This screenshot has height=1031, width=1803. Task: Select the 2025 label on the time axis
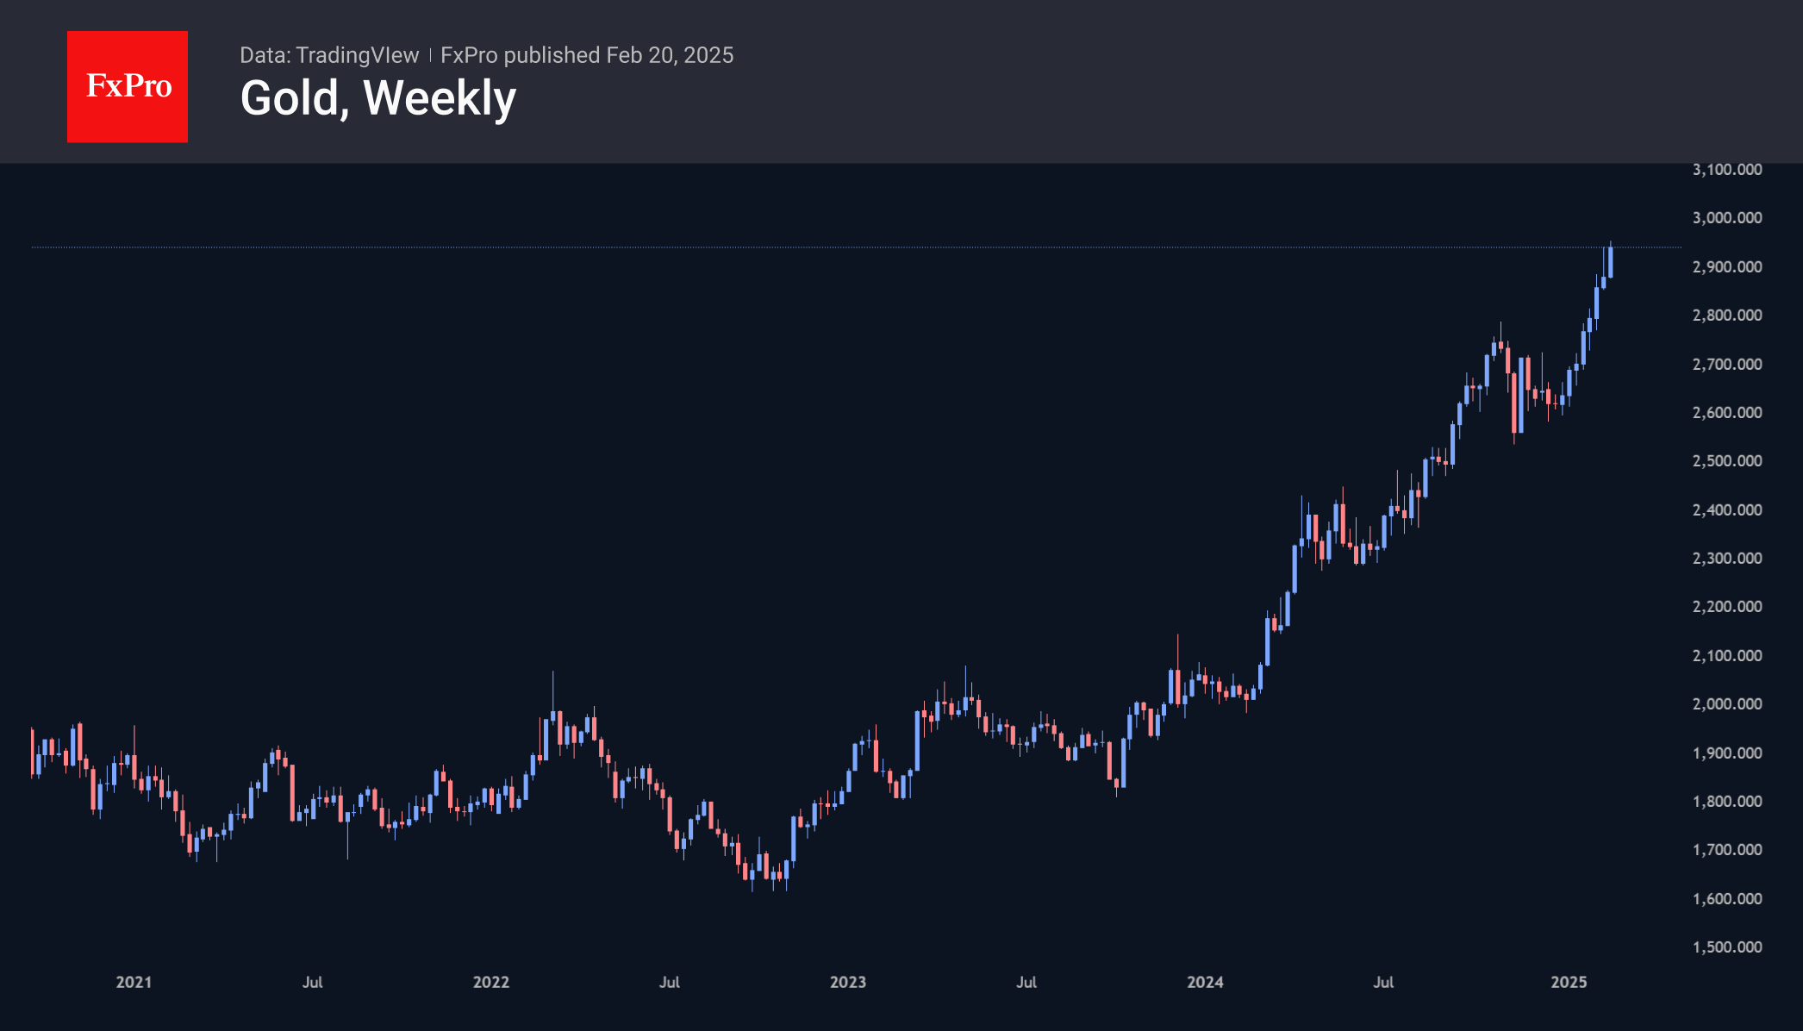click(1569, 982)
